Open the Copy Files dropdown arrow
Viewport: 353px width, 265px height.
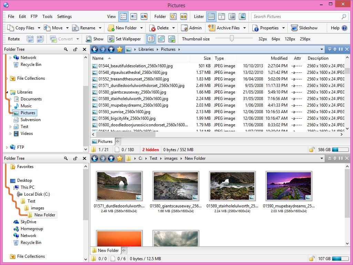[x=39, y=28]
